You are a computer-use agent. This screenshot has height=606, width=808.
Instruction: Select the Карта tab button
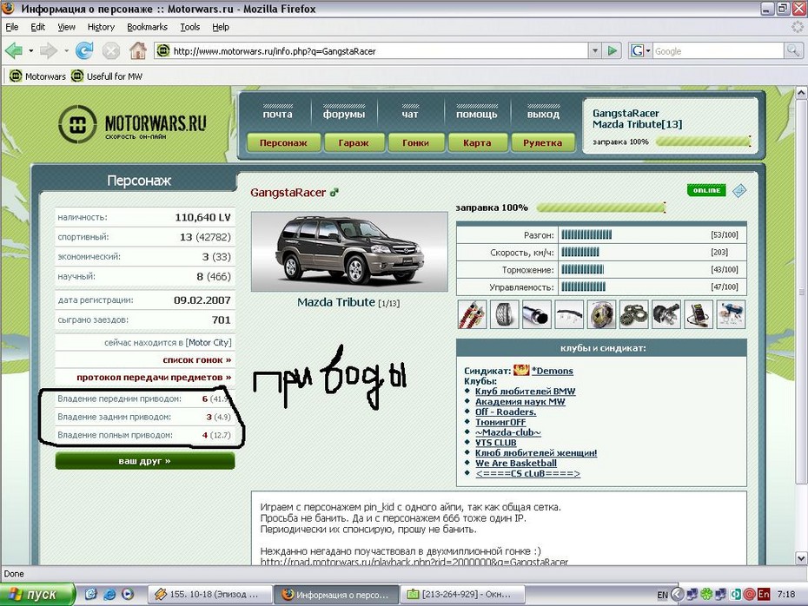[x=477, y=142]
